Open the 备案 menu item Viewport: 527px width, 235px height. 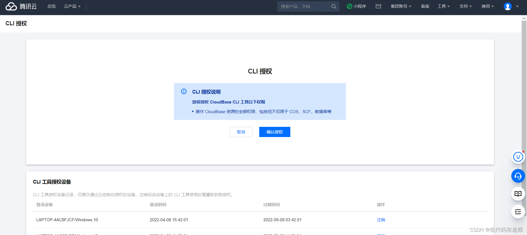[x=425, y=6]
